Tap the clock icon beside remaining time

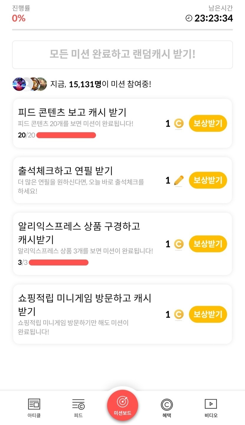click(189, 18)
